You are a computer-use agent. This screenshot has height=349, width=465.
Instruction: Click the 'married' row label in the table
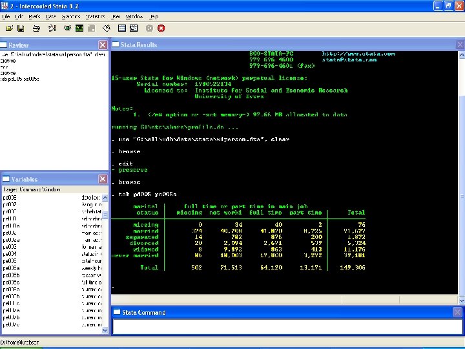tap(146, 231)
